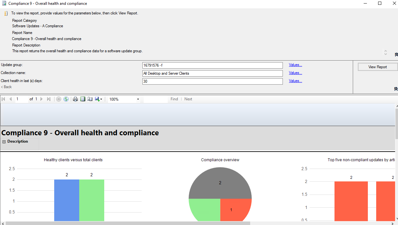Jump to last report page
Viewport: 398px width, 225px height.
click(x=49, y=99)
